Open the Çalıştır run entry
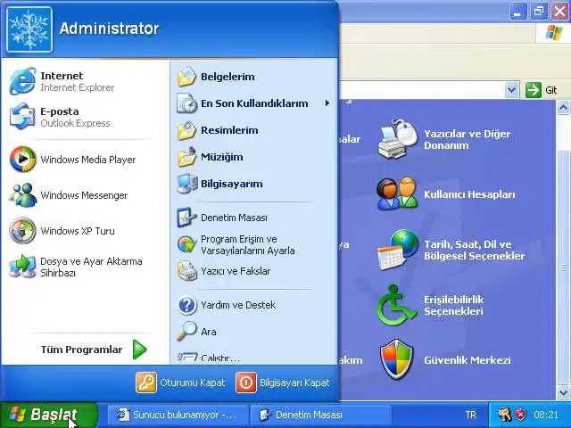Image resolution: width=571 pixels, height=428 pixels. click(208, 358)
